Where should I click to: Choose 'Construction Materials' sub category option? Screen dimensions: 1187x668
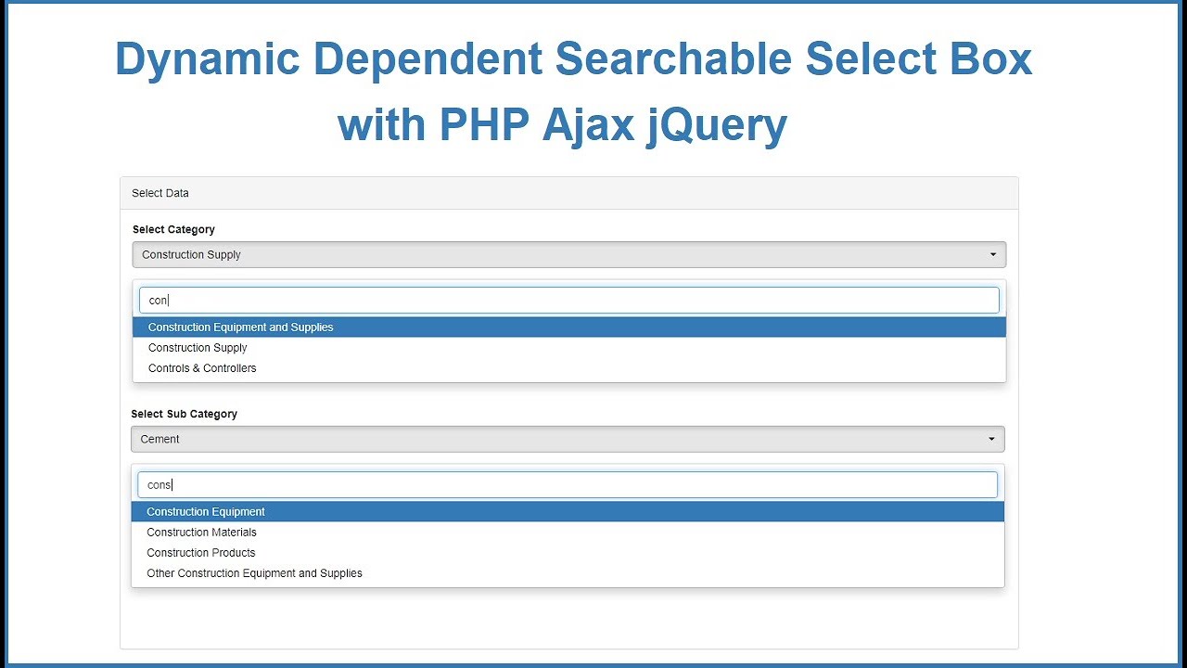[568, 533]
